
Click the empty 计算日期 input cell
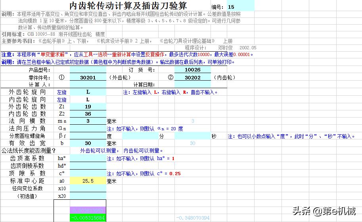(x=193, y=85)
